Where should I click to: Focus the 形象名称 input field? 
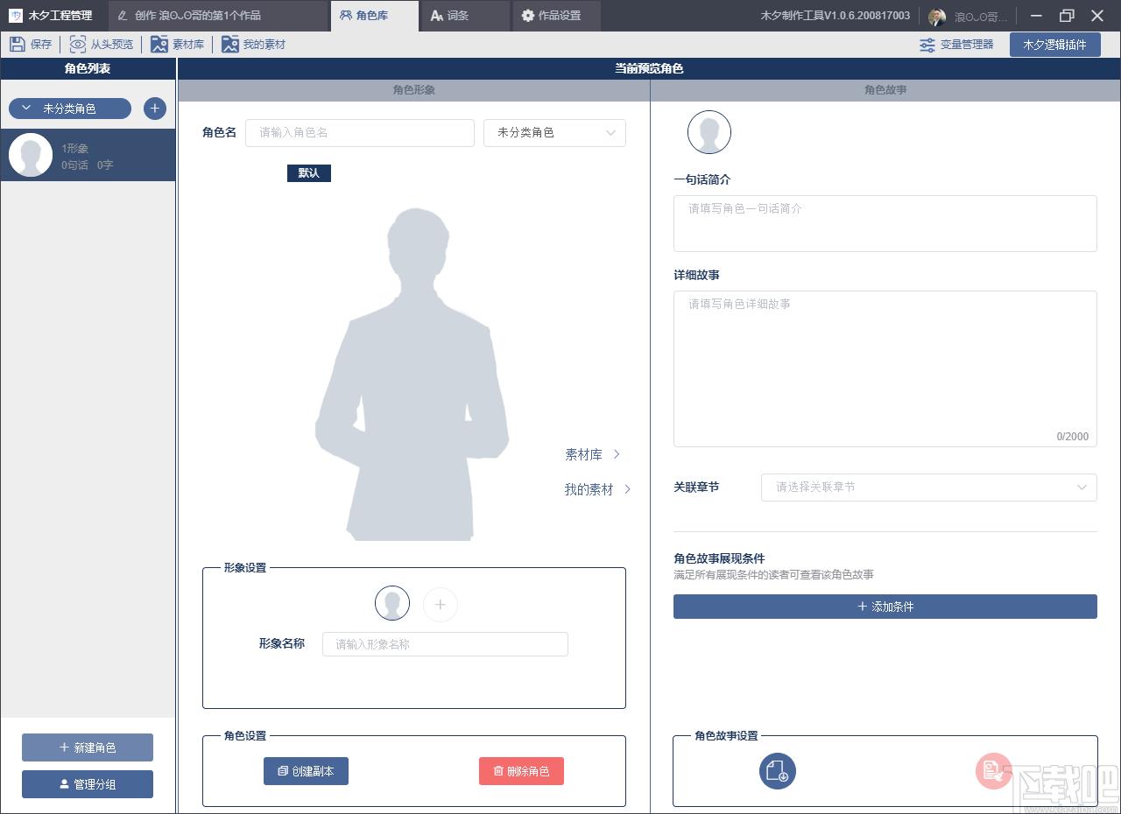point(445,644)
